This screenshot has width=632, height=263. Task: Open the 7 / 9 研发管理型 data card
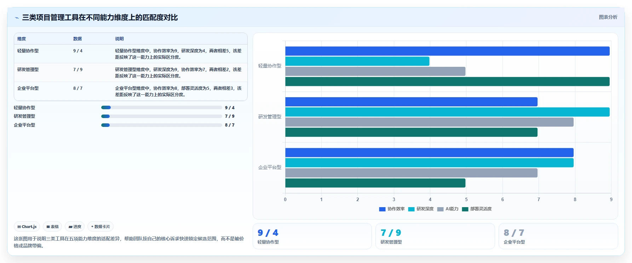[x=435, y=236]
